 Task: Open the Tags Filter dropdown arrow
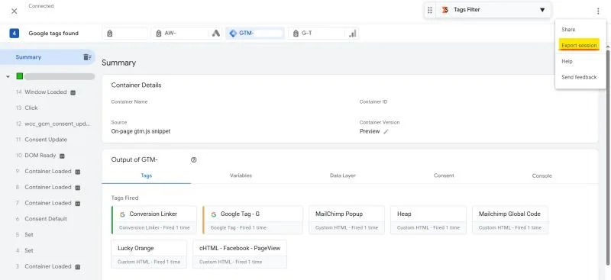[x=542, y=10]
